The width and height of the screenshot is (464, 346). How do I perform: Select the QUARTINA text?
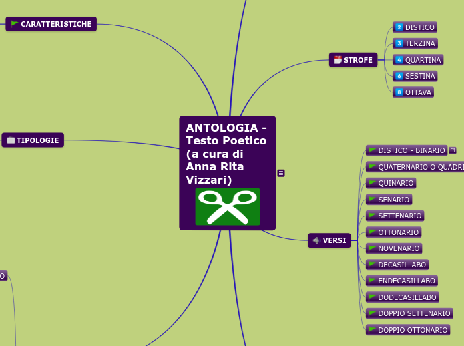[x=423, y=60]
